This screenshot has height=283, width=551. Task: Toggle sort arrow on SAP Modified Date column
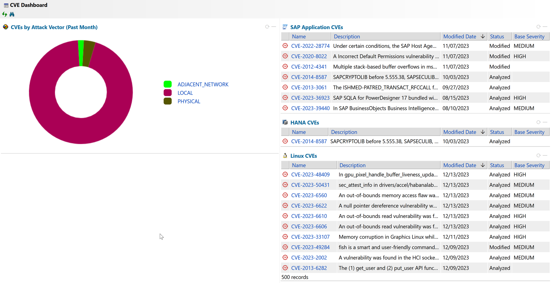(x=483, y=37)
